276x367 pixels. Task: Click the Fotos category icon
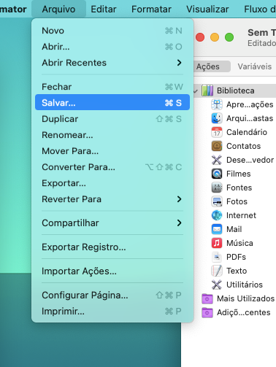[x=217, y=201]
